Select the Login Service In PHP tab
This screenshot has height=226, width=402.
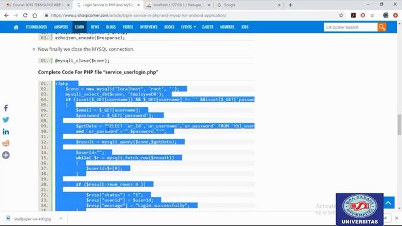tap(107, 5)
